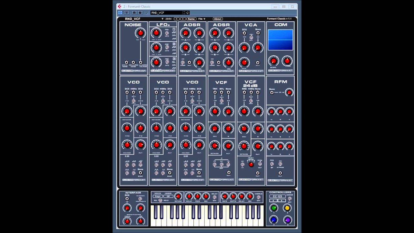Click the plugin power activate button
The width and height of the screenshot is (414, 233).
click(120, 13)
